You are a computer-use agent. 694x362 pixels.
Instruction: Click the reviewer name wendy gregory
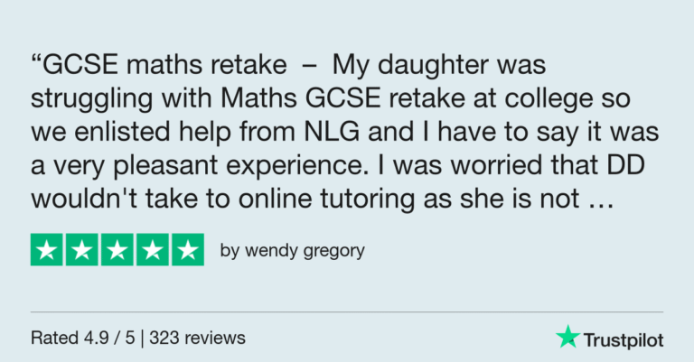click(x=305, y=251)
